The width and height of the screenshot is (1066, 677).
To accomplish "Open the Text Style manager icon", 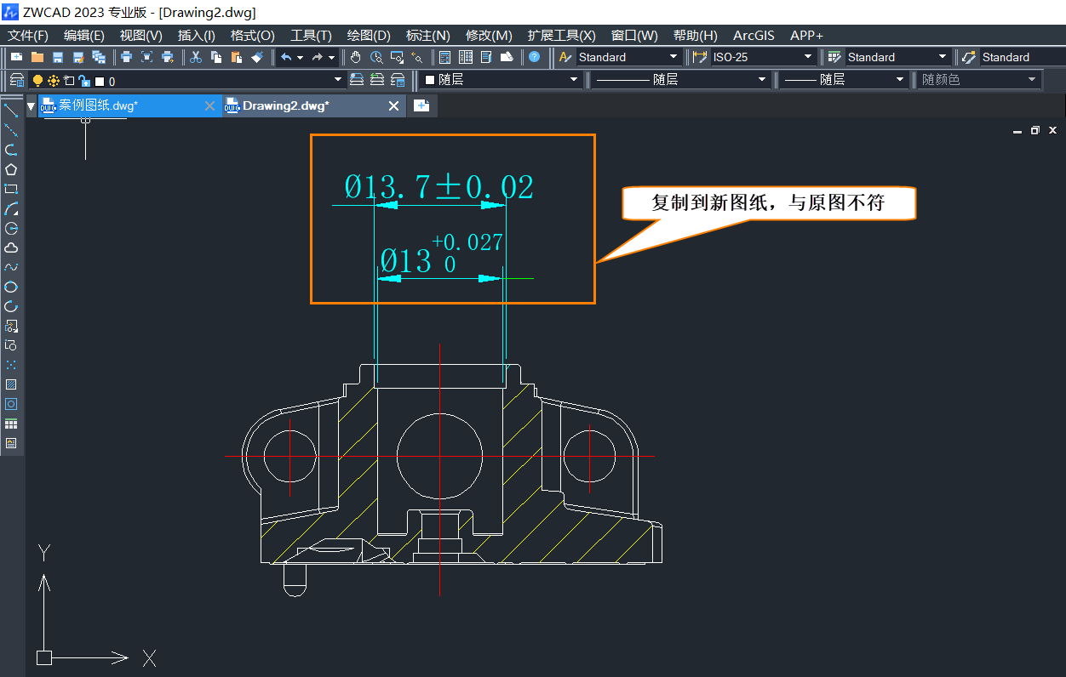I will [x=565, y=57].
